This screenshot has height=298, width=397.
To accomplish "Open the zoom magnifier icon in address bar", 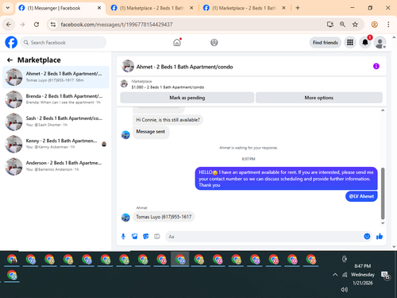I will point(342,25).
